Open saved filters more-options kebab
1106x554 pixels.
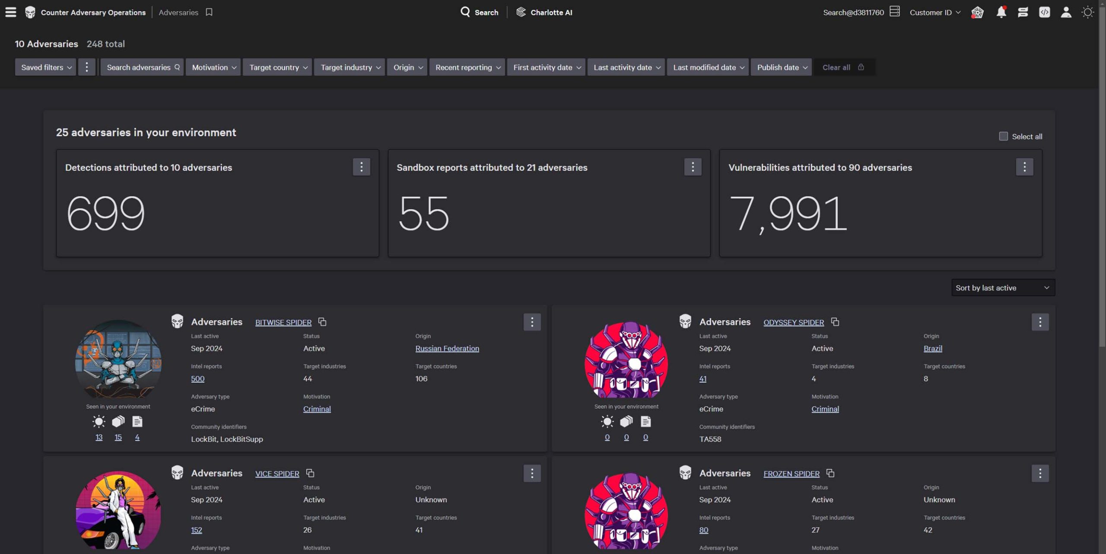(87, 67)
